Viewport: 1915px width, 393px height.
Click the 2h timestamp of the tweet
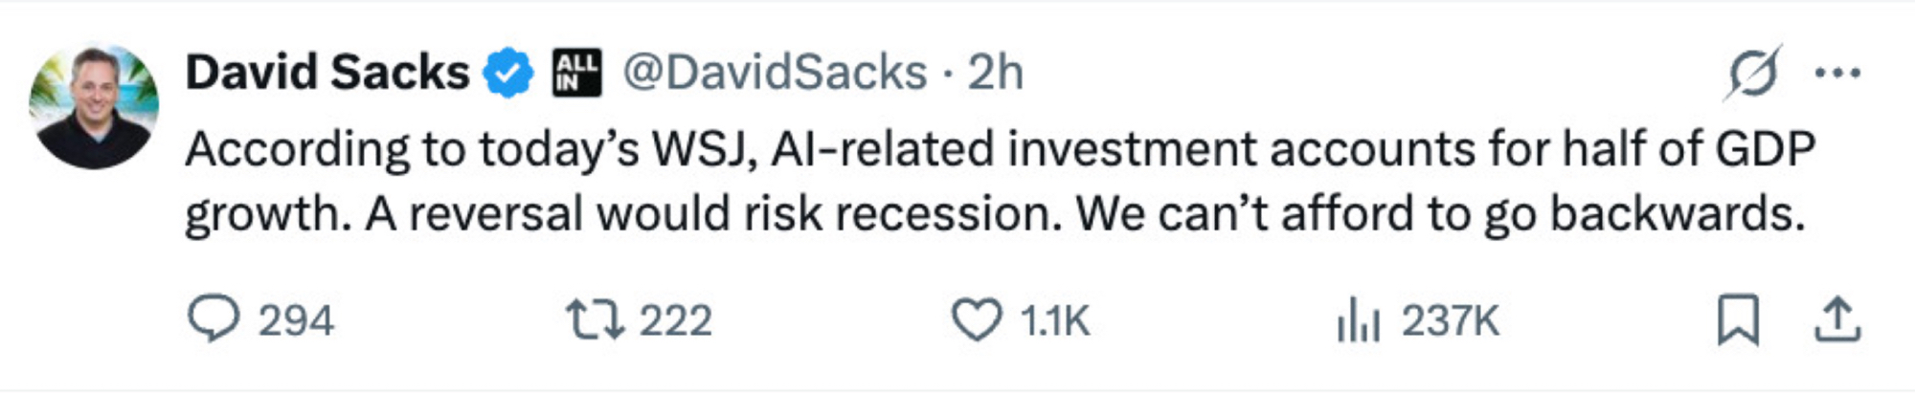tap(995, 73)
